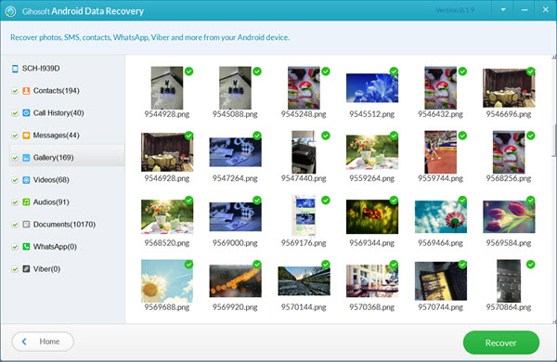Deselect the green check on 9544928.png
This screenshot has height=362, width=557.
(x=189, y=71)
